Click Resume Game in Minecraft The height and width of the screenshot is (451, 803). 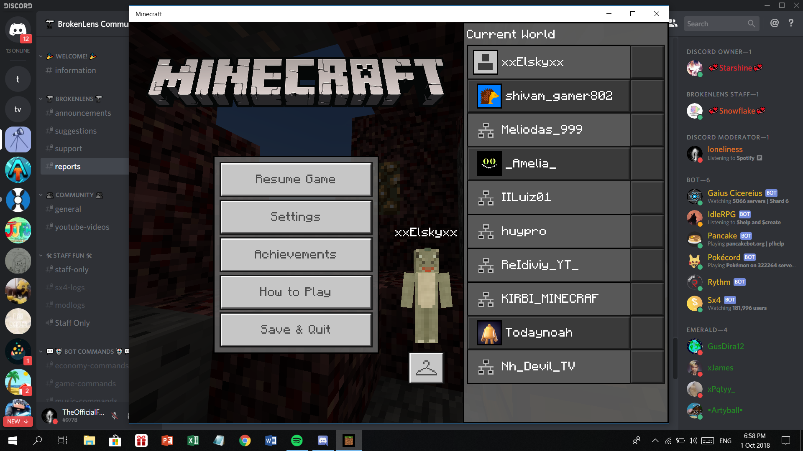(x=296, y=179)
